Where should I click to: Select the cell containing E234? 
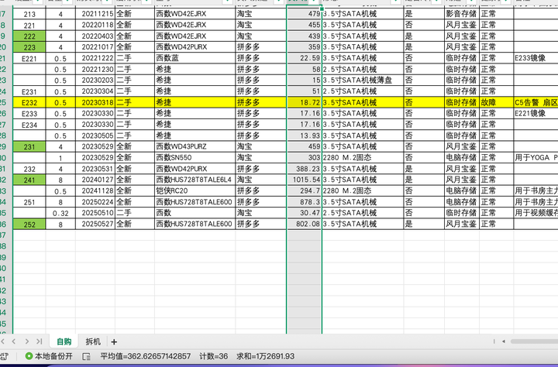point(29,125)
